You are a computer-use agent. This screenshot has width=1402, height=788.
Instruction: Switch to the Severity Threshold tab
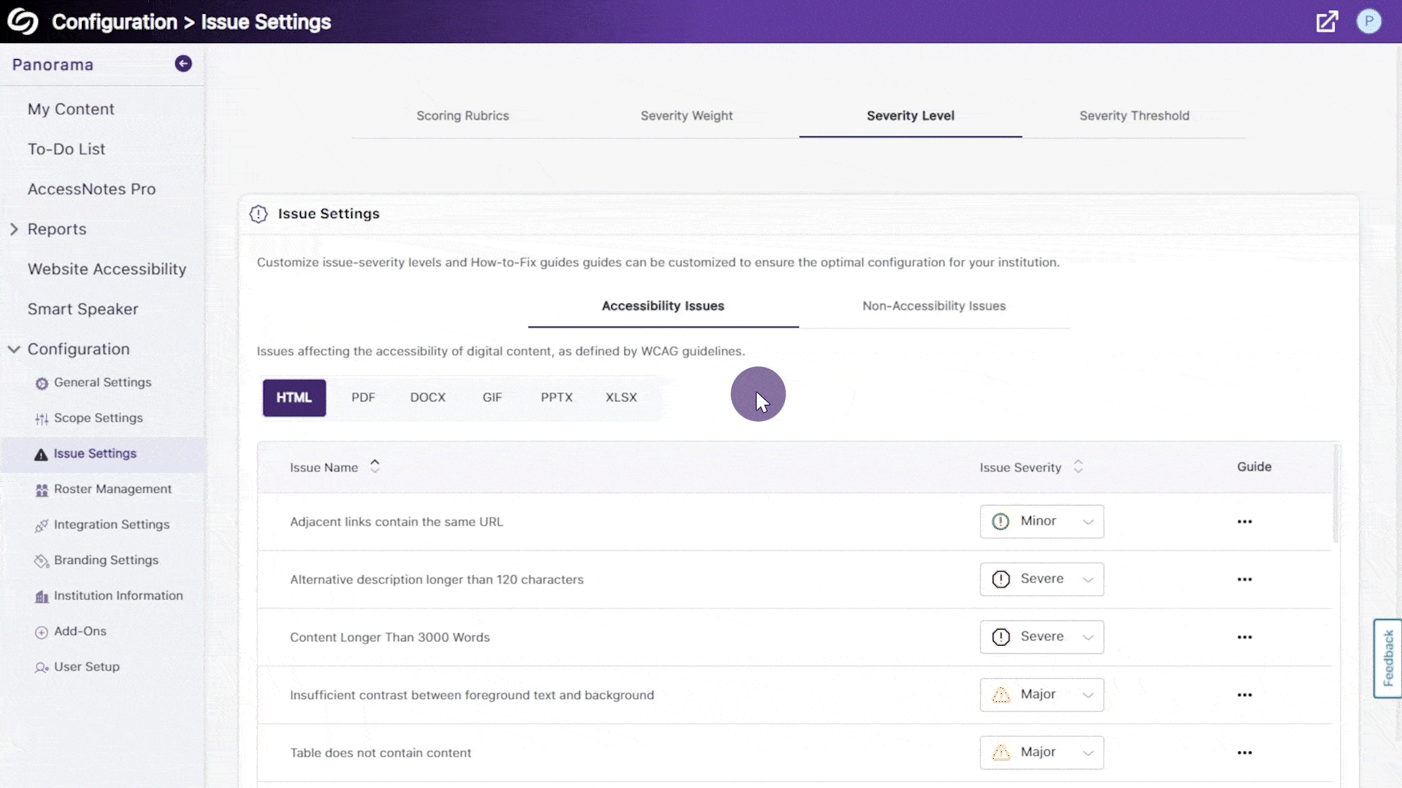1133,116
